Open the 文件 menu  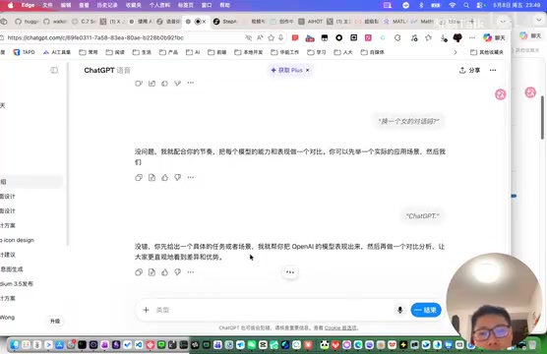(x=47, y=5)
